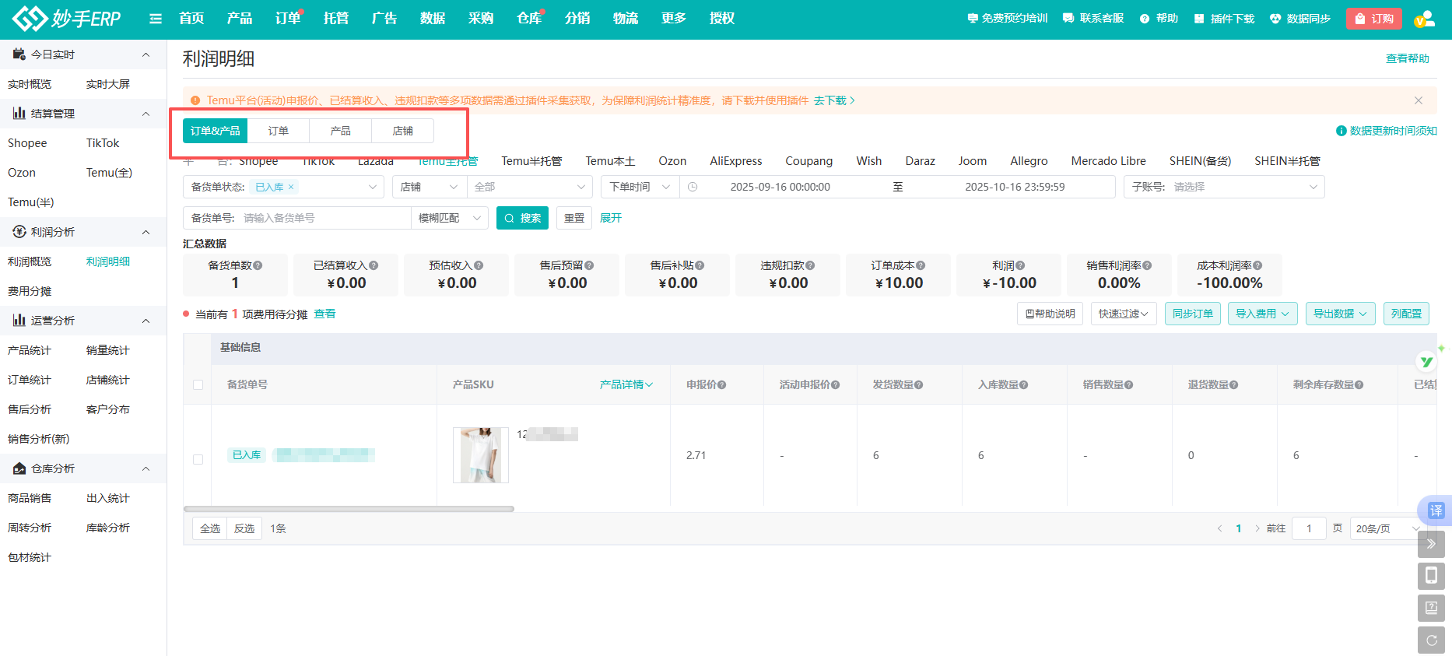
Task: Click the 重置 button
Action: point(574,218)
